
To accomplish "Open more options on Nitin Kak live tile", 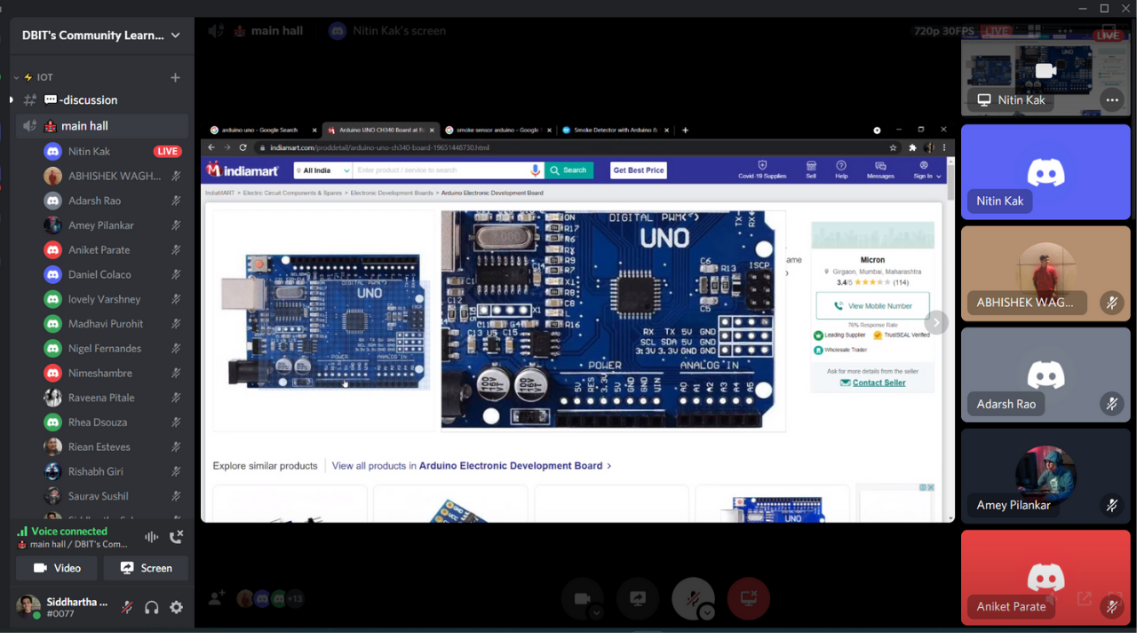I will [1112, 100].
